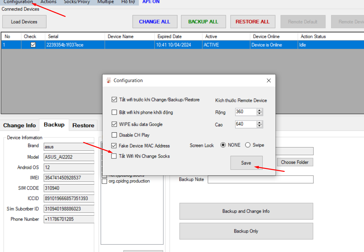Select the NONE screen lock option
This screenshot has height=252, width=364.
[223, 145]
